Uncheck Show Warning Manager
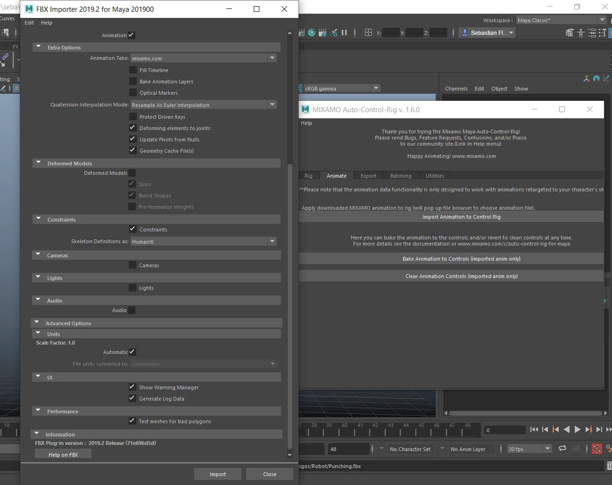The width and height of the screenshot is (612, 485). pos(132,387)
